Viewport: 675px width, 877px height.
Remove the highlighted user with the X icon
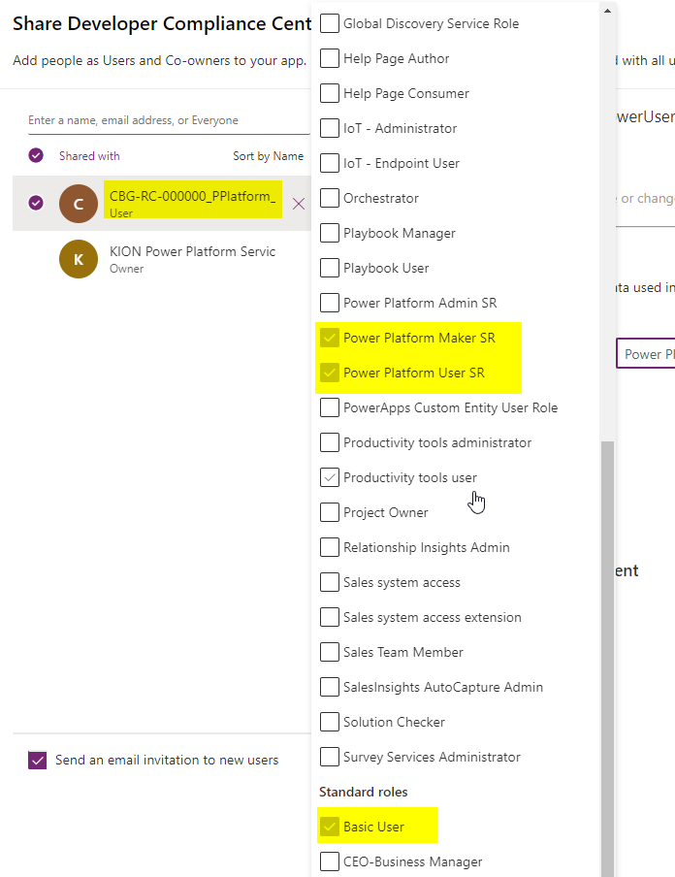tap(297, 203)
